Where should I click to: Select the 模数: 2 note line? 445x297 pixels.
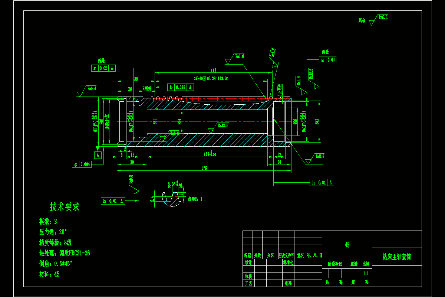48,222
